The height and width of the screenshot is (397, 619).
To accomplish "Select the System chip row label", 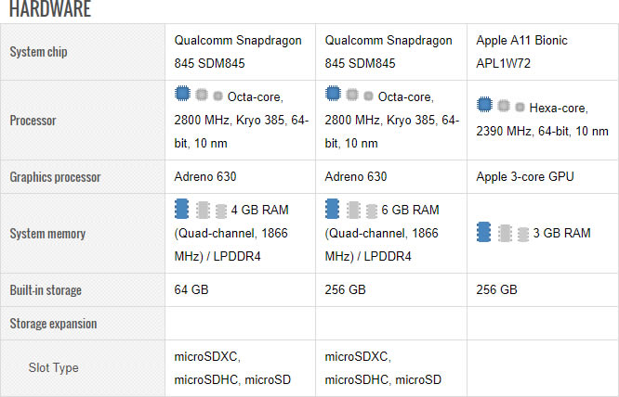I will pyautogui.click(x=38, y=51).
